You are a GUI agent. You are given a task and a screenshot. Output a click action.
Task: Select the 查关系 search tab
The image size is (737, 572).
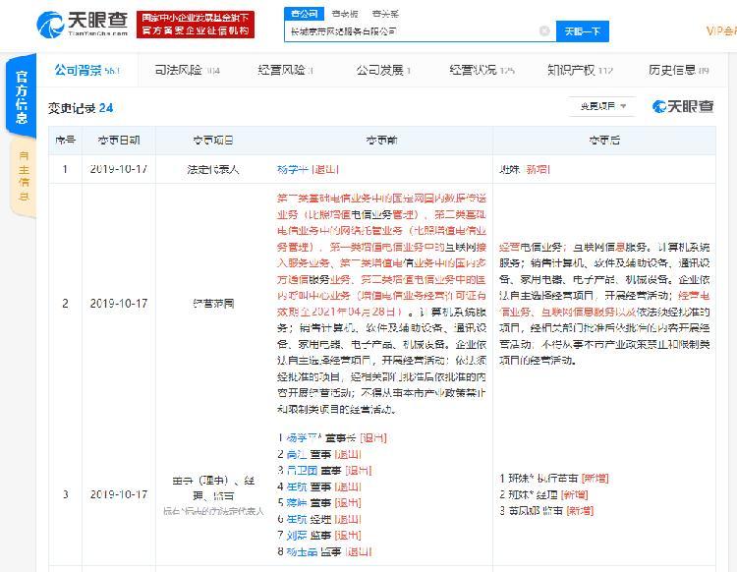[385, 14]
